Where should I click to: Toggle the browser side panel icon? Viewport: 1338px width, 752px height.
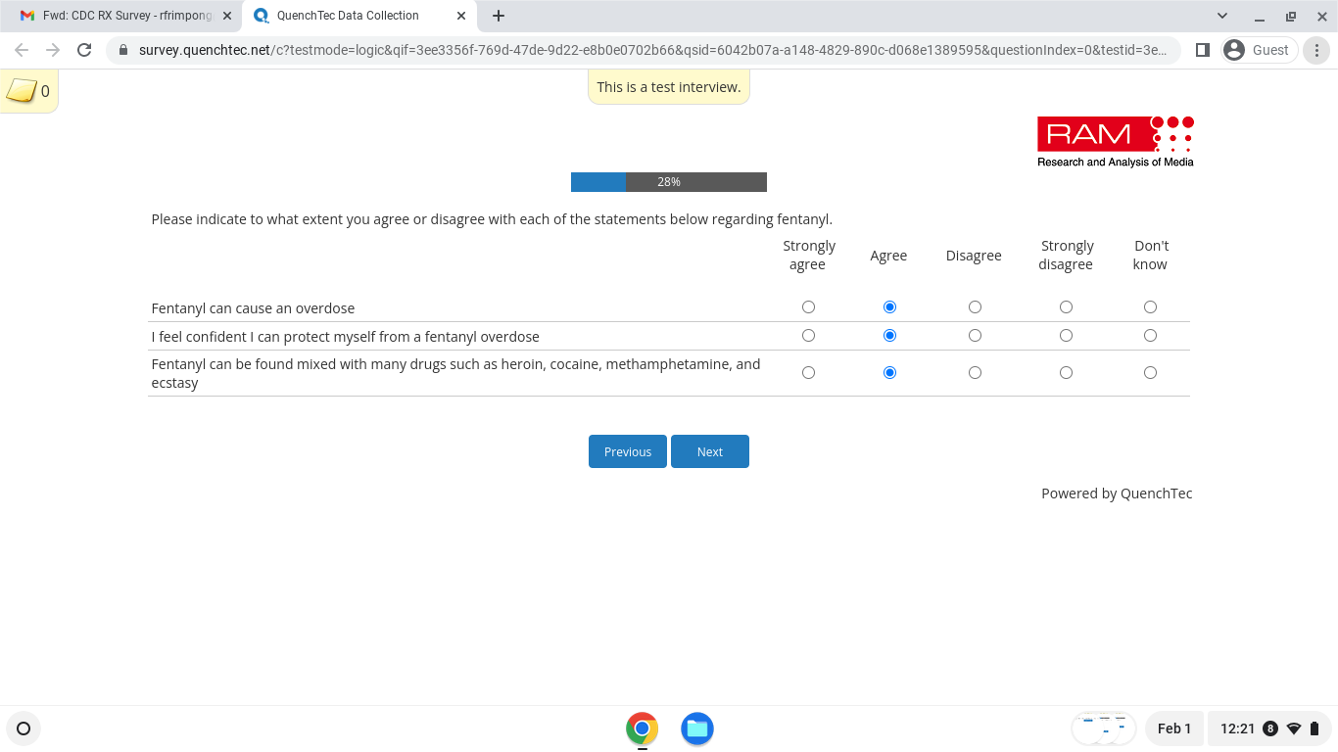[1203, 50]
